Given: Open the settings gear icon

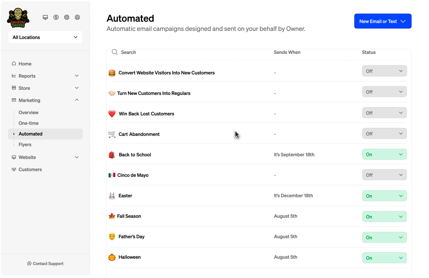Looking at the screenshot, I should tap(66, 17).
